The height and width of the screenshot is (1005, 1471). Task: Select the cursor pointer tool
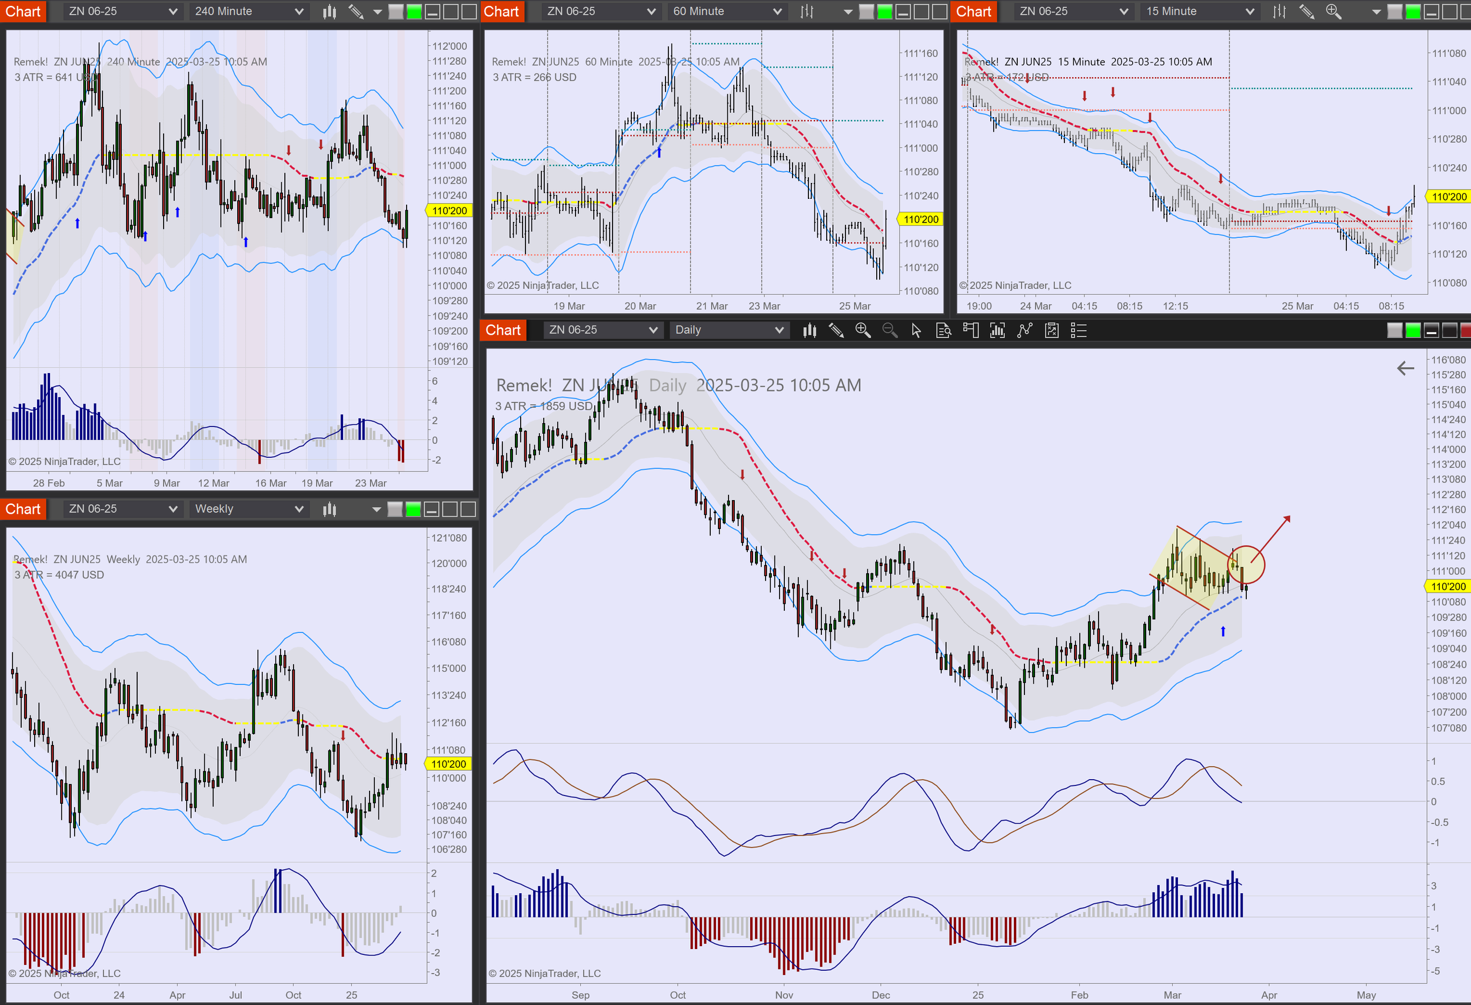tap(916, 330)
